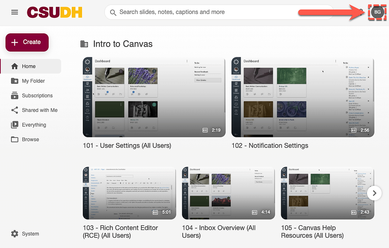
Task: Click the My Folder star icon
Action: click(x=15, y=81)
